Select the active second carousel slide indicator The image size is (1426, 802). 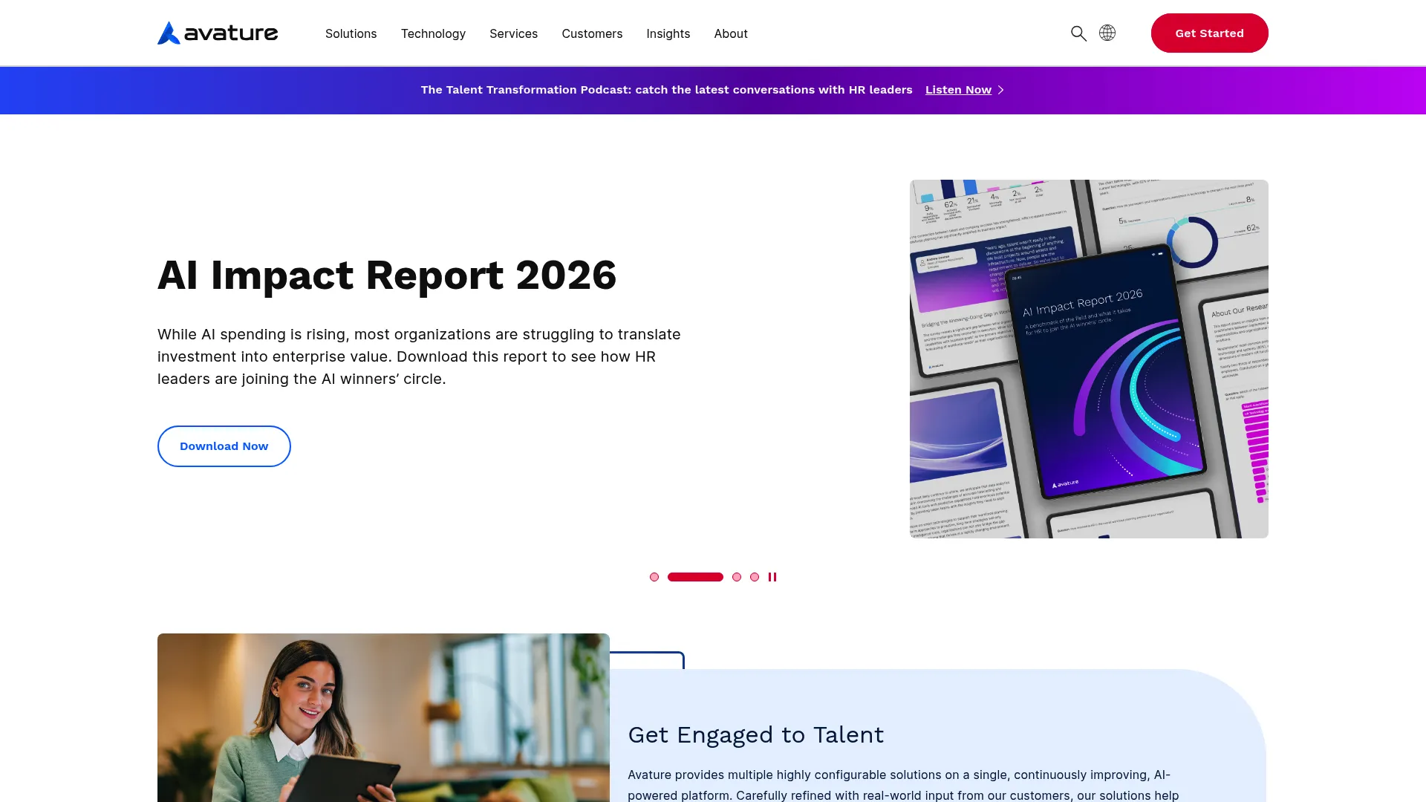click(x=695, y=577)
